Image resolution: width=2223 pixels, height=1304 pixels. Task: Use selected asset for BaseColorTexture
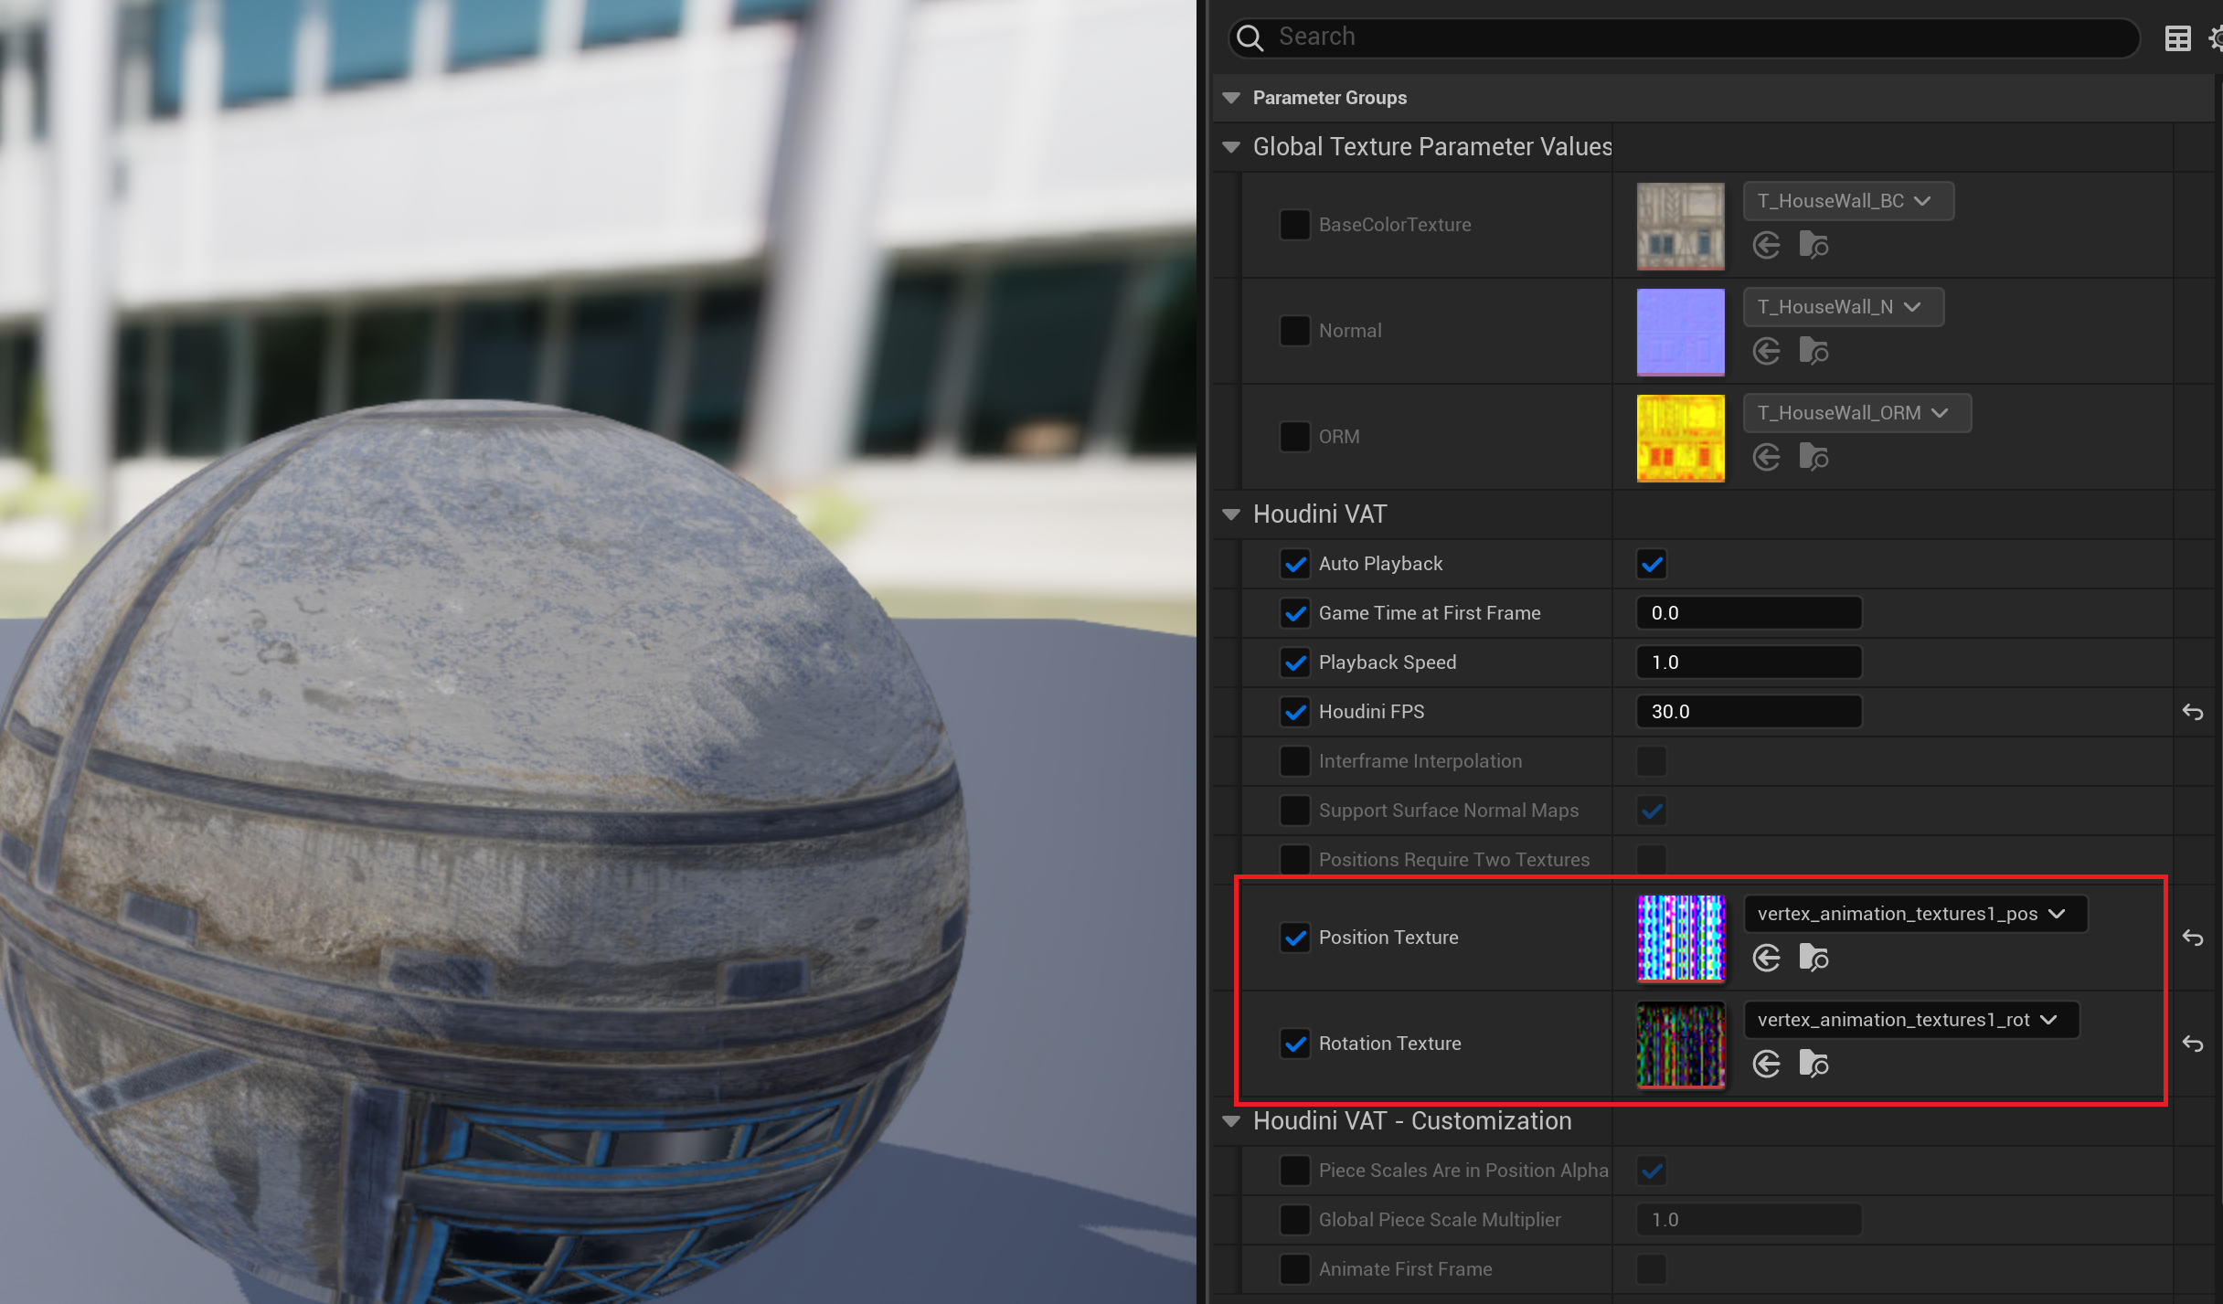pos(1767,245)
